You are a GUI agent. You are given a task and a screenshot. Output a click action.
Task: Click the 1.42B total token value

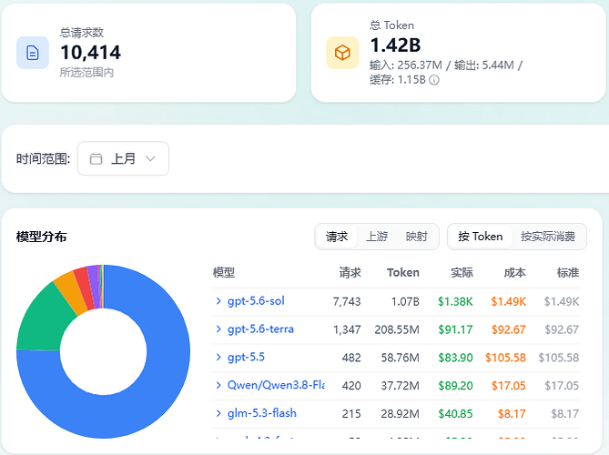(x=395, y=45)
